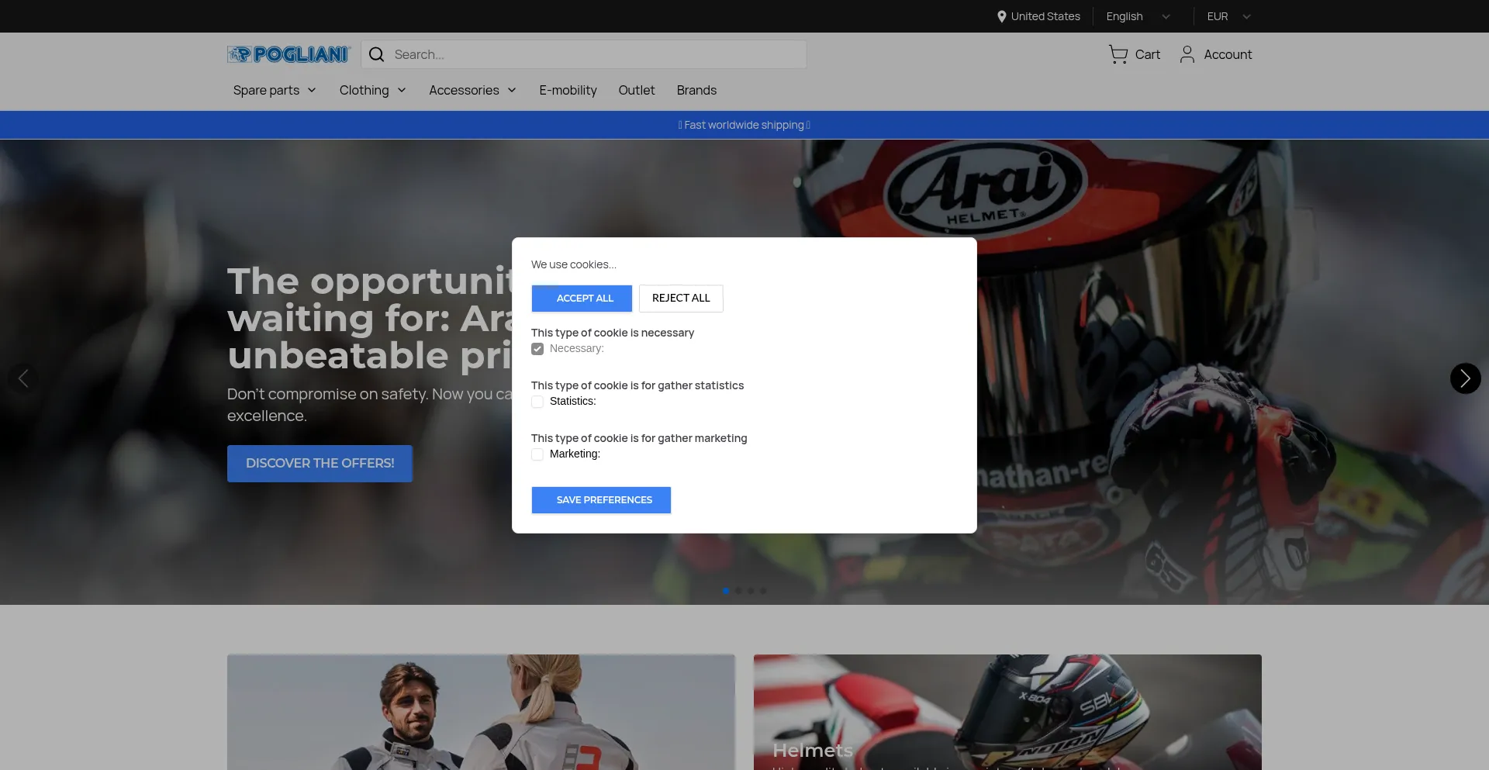This screenshot has height=770, width=1489.
Task: Go to next carousel slide arrow
Action: coord(1465,378)
